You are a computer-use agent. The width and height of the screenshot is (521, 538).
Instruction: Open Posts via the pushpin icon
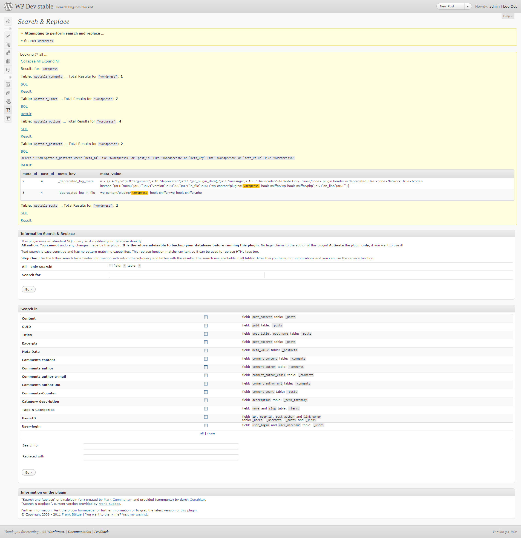click(x=8, y=36)
